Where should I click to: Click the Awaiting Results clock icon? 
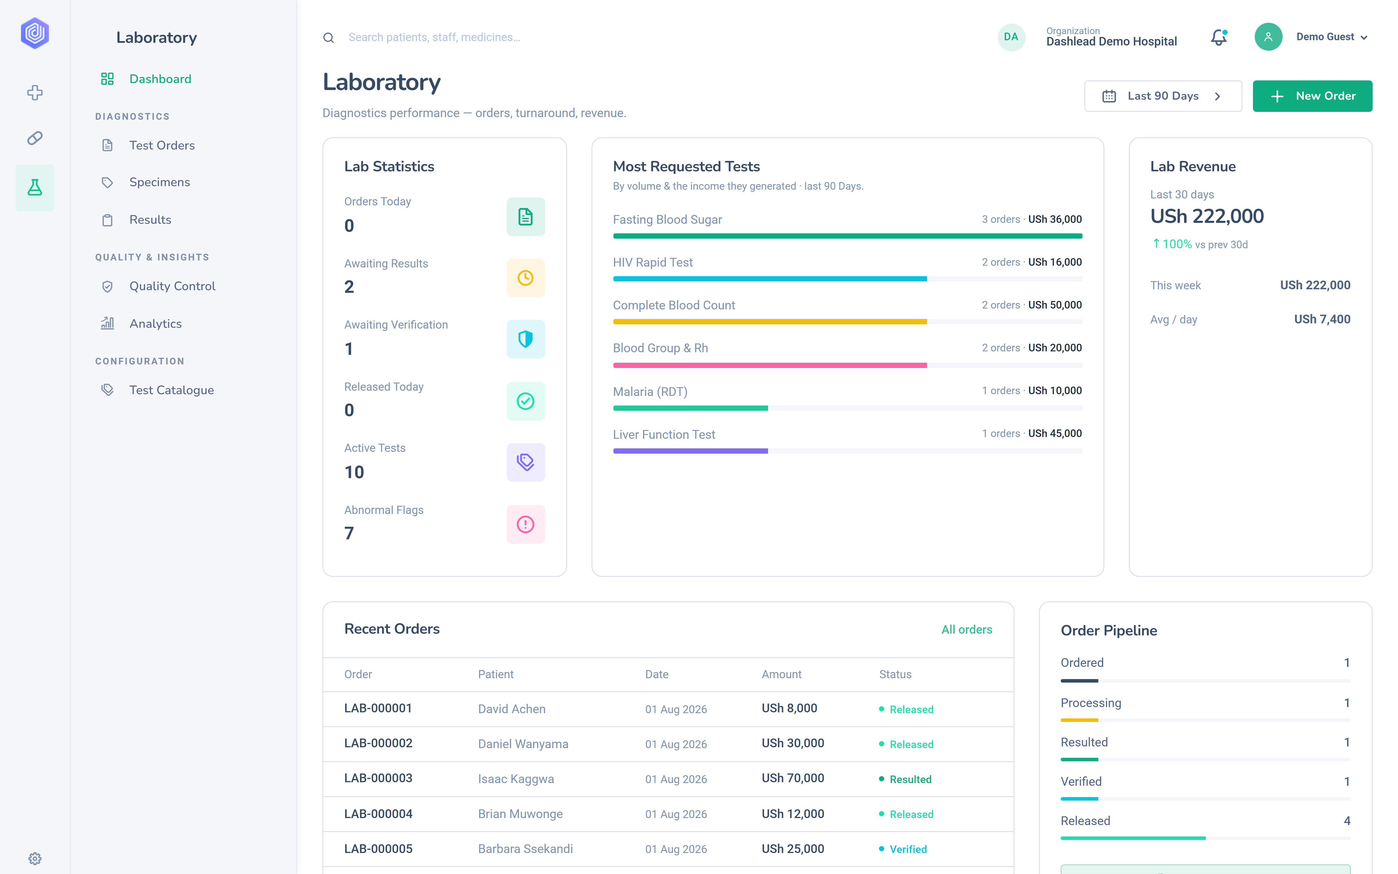[x=525, y=278]
